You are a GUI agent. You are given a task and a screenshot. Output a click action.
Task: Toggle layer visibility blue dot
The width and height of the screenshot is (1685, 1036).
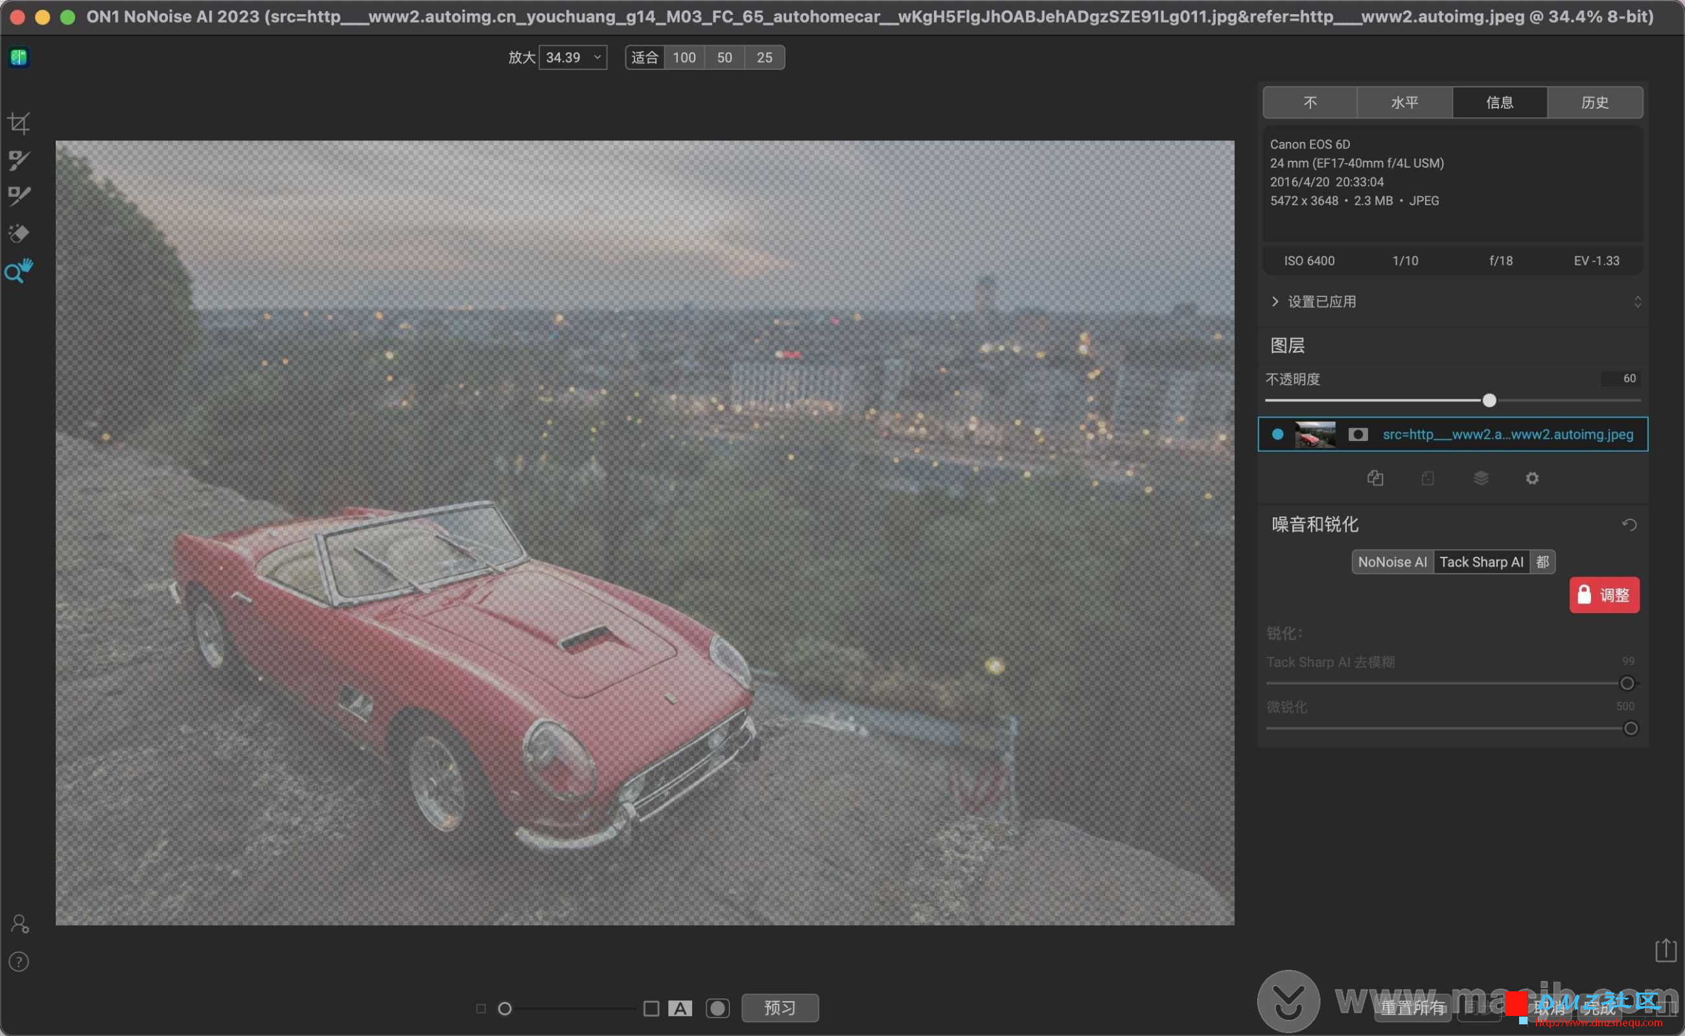click(1277, 434)
